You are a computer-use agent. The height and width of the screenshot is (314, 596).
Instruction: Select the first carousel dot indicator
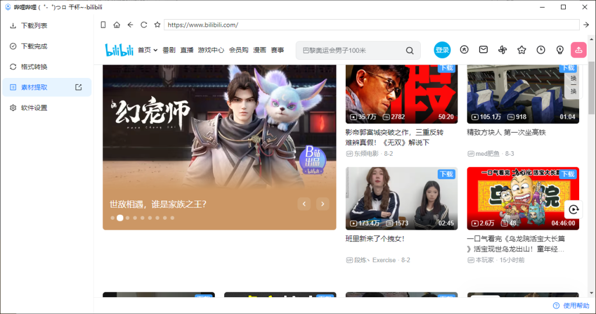112,218
